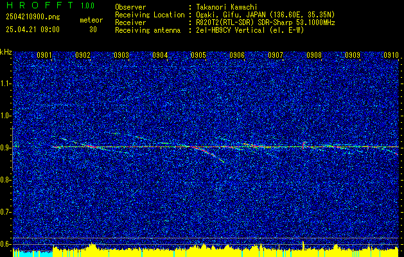Click the HROFFT title text

pos(39,5)
